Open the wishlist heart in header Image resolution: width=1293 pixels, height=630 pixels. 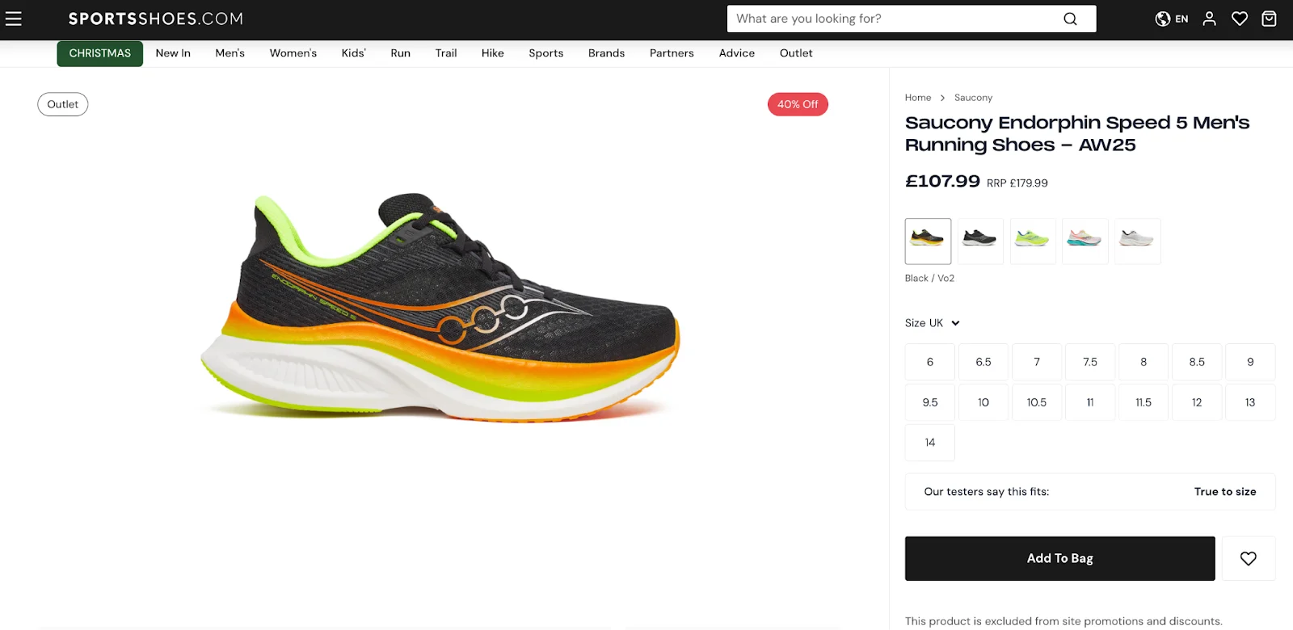(x=1240, y=19)
